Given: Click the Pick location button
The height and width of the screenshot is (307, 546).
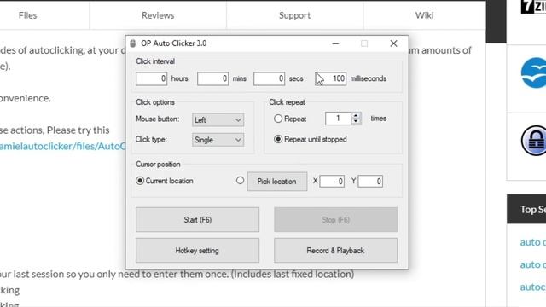Looking at the screenshot, I should (277, 182).
